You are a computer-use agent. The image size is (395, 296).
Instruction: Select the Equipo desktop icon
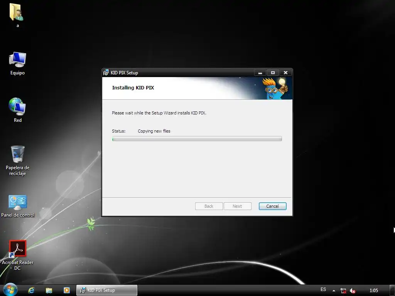[x=17, y=64]
